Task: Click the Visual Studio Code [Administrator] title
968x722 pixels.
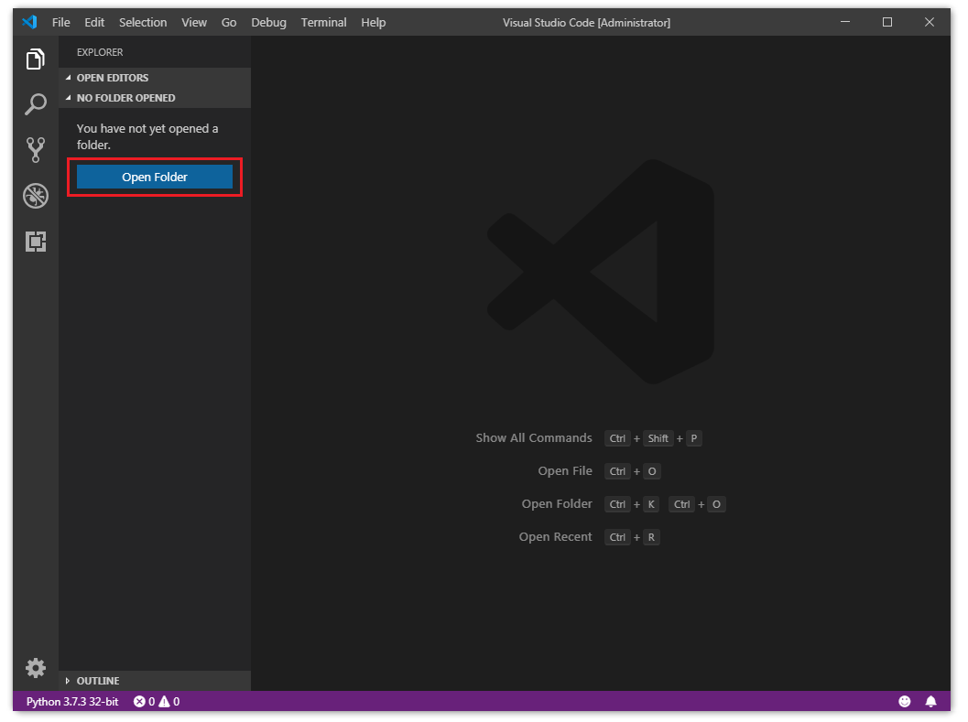Action: coord(586,23)
